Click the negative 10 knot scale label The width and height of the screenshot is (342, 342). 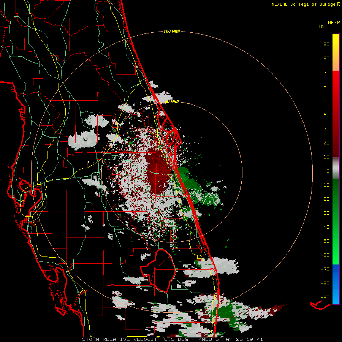[x=325, y=185]
